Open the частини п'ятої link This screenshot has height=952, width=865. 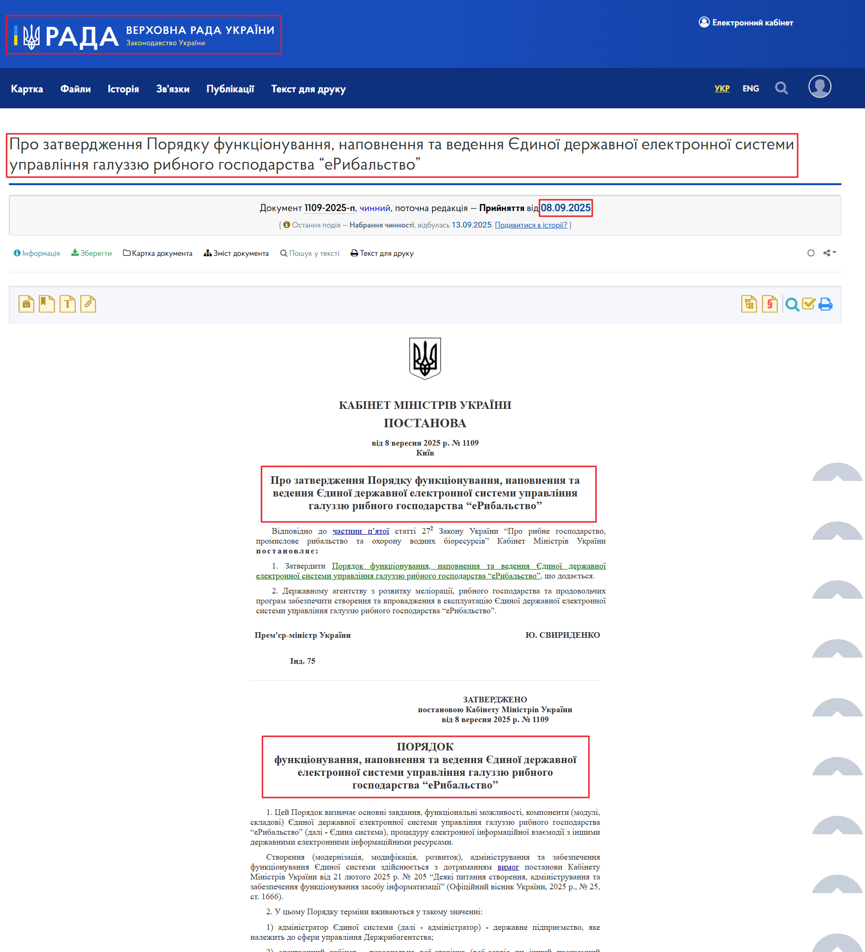(x=361, y=531)
